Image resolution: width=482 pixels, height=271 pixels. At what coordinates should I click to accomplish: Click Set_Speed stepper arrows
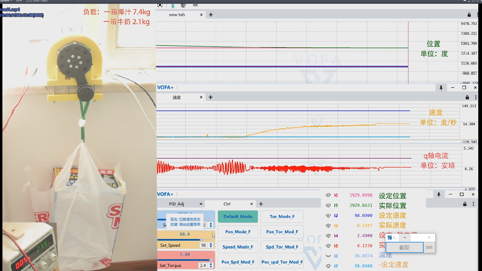[211, 245]
